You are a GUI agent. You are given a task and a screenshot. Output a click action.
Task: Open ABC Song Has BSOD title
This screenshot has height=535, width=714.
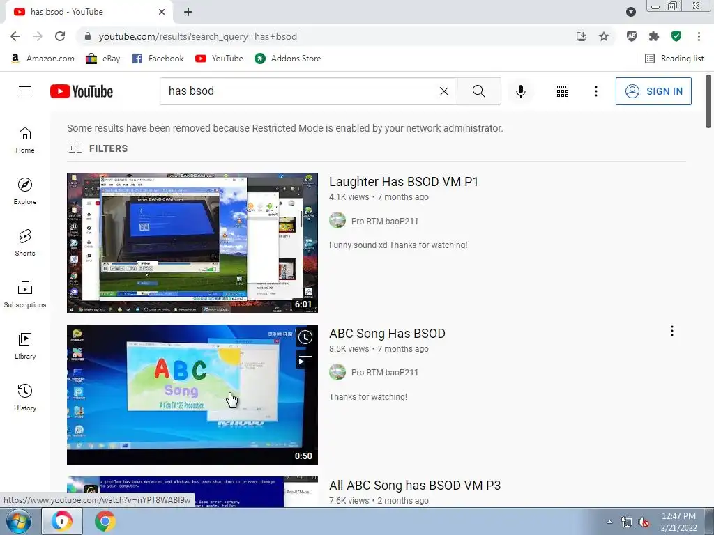coord(387,334)
